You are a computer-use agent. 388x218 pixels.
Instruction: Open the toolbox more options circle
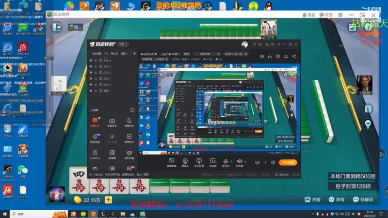132,110
